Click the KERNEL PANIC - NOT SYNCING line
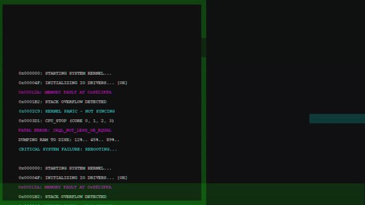365x205 pixels. [x=67, y=111]
